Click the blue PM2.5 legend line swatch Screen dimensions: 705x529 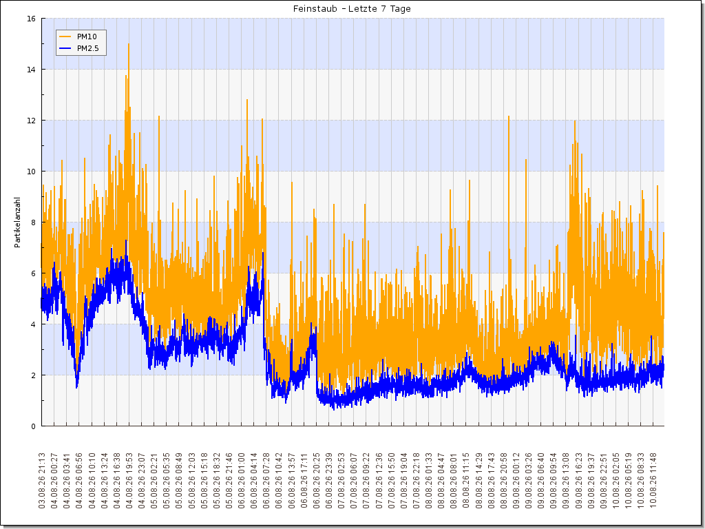65,48
